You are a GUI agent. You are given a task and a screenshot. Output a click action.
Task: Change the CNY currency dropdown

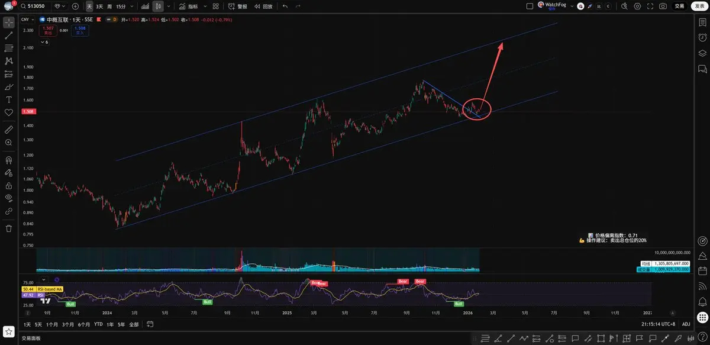(27, 20)
